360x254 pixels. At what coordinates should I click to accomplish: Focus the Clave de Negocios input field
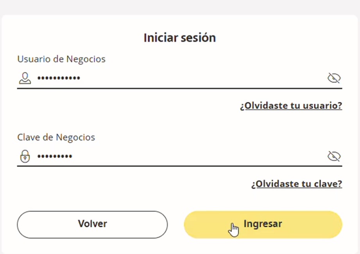(176, 156)
